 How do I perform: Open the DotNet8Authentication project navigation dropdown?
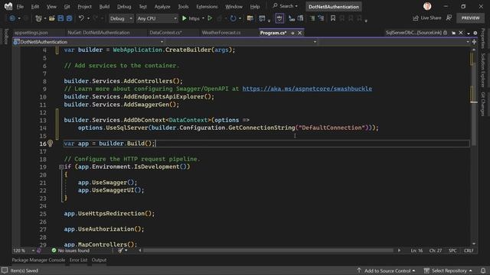pos(89,42)
